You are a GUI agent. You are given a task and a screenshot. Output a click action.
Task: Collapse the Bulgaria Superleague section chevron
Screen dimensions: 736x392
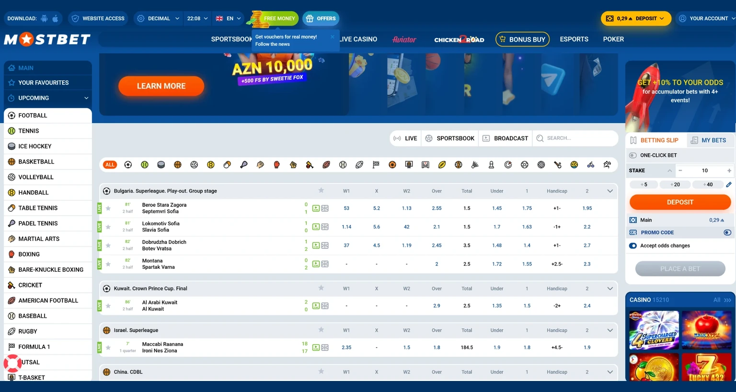(610, 191)
